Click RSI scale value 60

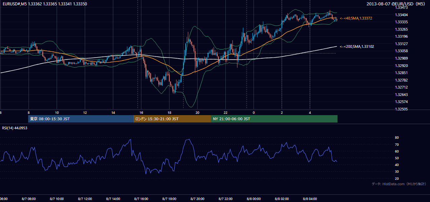(397, 151)
